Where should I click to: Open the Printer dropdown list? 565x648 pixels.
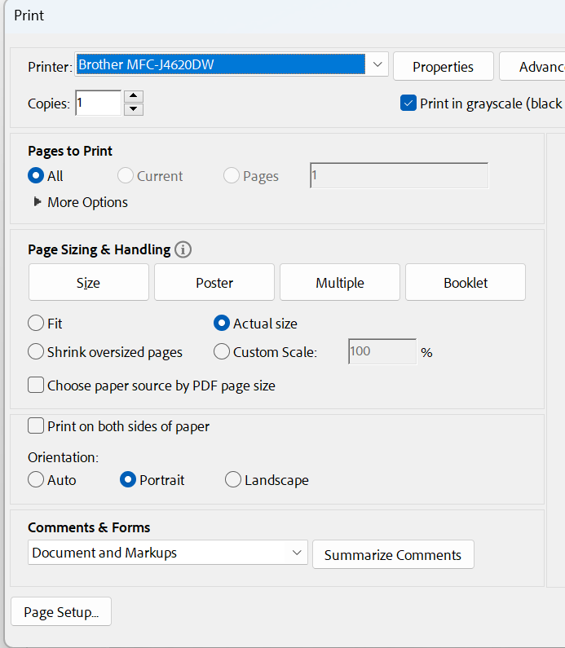(x=377, y=64)
